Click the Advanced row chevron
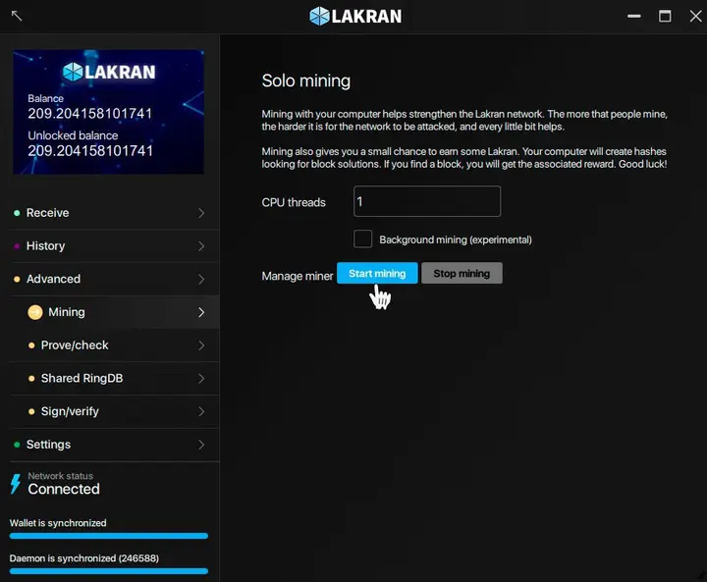 point(201,279)
